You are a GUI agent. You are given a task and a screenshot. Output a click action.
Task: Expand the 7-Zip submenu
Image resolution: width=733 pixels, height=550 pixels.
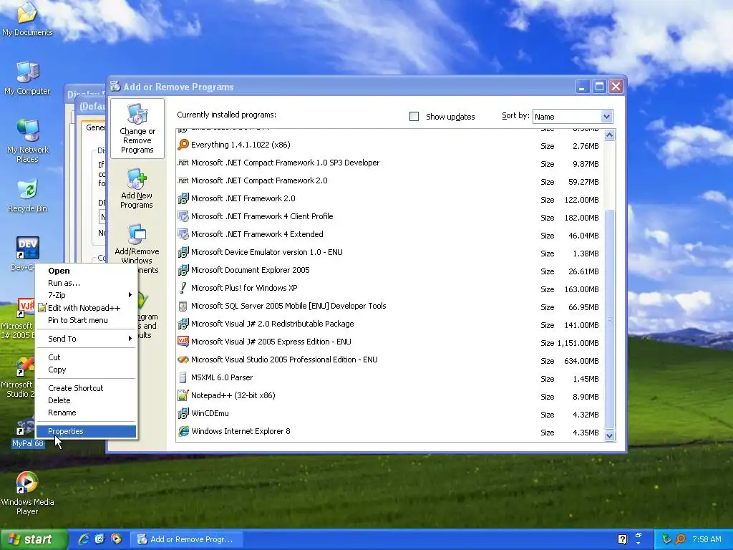87,295
